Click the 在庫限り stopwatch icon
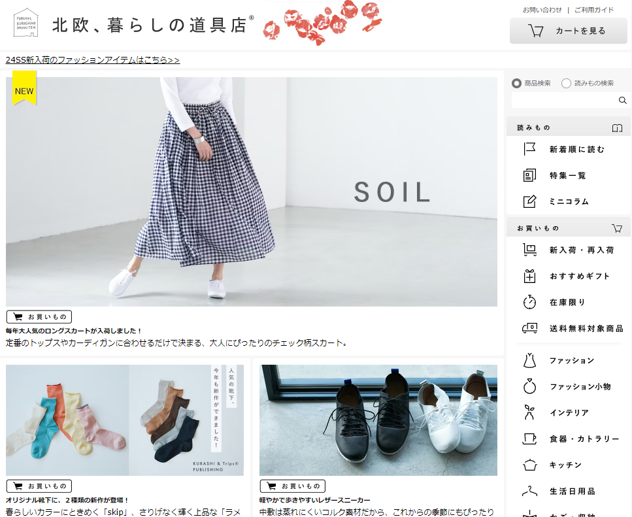This screenshot has height=517, width=632. pyautogui.click(x=529, y=302)
